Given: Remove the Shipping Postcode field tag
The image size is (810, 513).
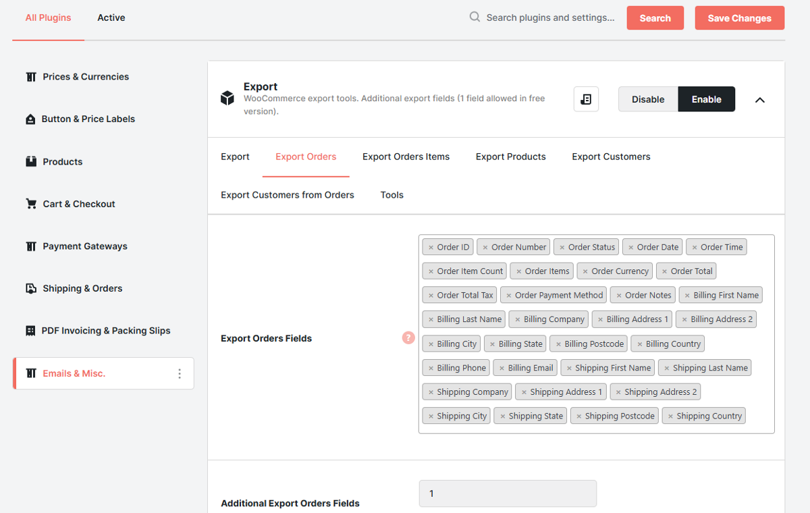Looking at the screenshot, I should (x=579, y=416).
